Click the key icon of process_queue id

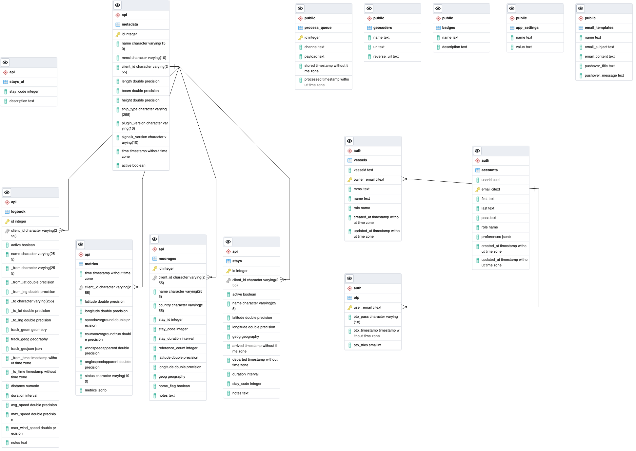301,38
